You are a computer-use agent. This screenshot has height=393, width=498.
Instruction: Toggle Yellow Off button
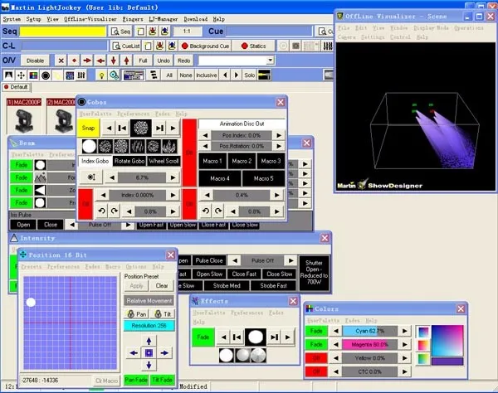(x=316, y=358)
